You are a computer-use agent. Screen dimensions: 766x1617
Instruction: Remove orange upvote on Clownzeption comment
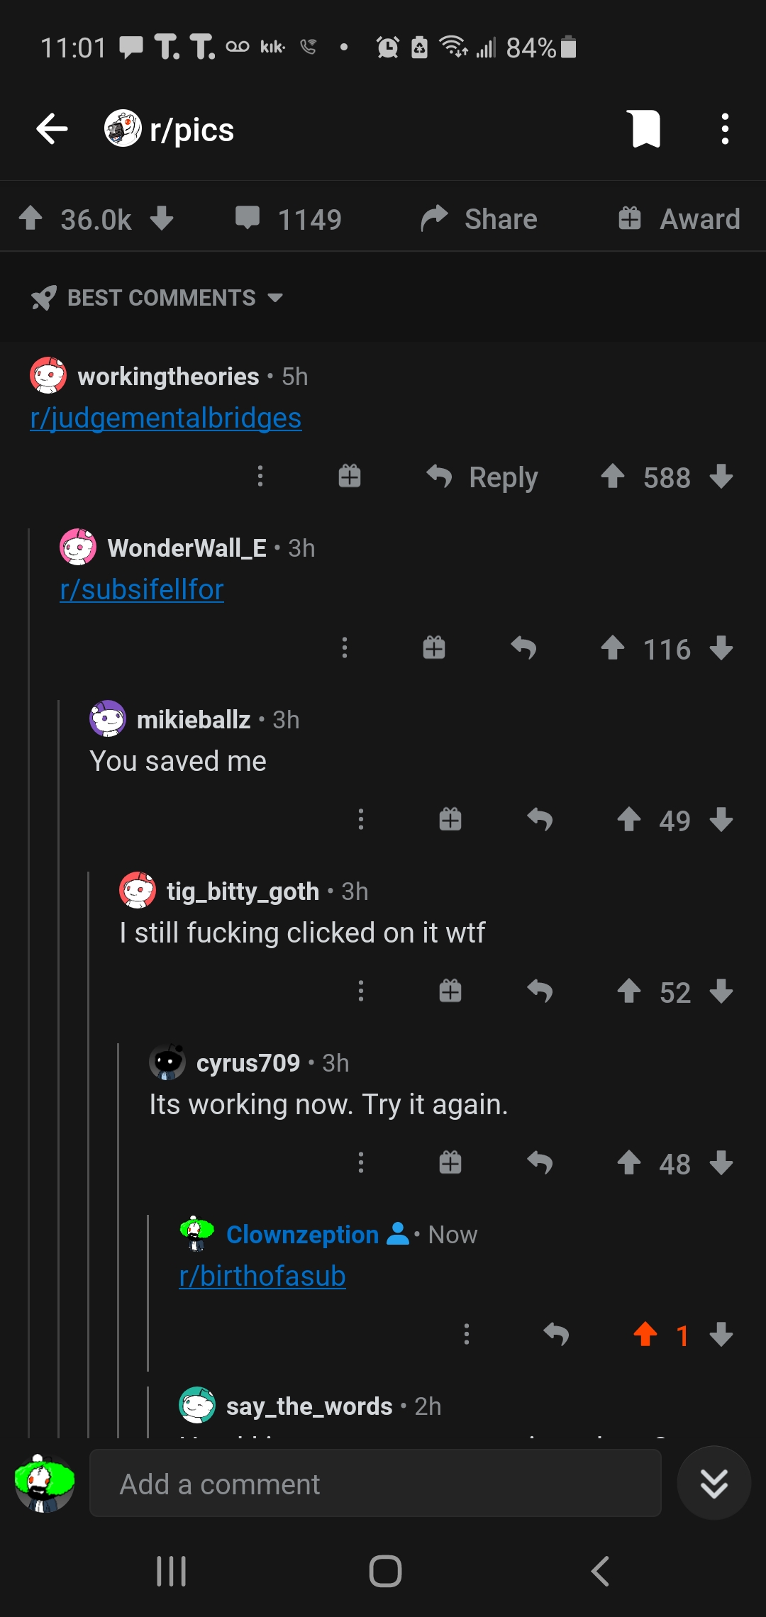pos(645,1335)
